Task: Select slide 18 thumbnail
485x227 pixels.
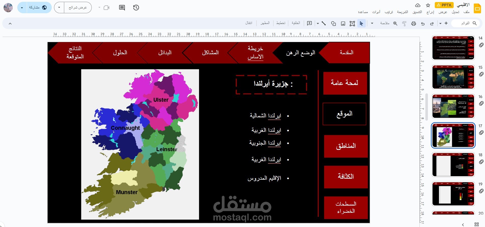Action: 453,165
